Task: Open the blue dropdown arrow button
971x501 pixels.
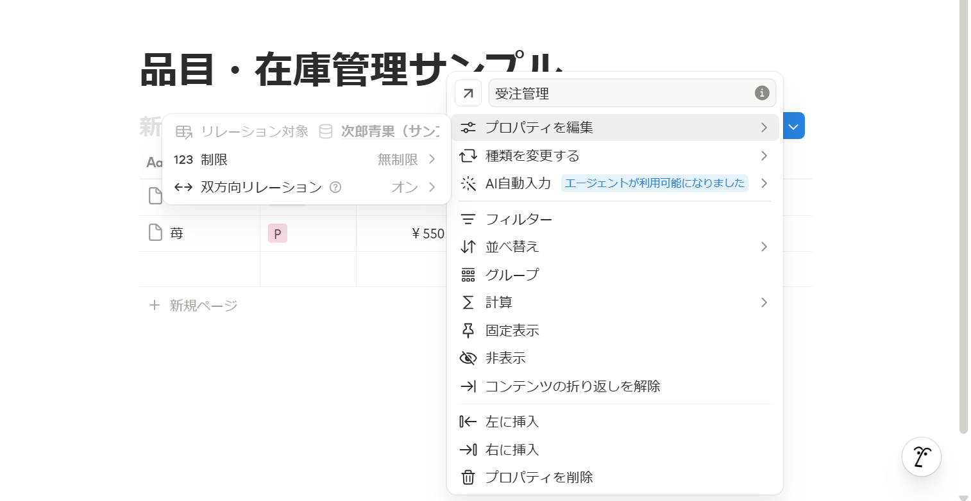Action: point(794,126)
